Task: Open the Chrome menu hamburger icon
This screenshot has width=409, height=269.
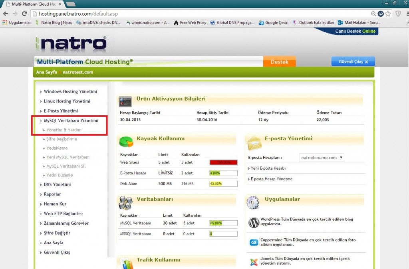Action: [x=407, y=14]
